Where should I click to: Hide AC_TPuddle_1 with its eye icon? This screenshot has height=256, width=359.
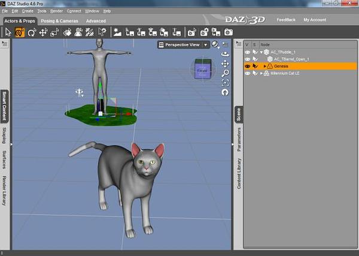pos(247,52)
